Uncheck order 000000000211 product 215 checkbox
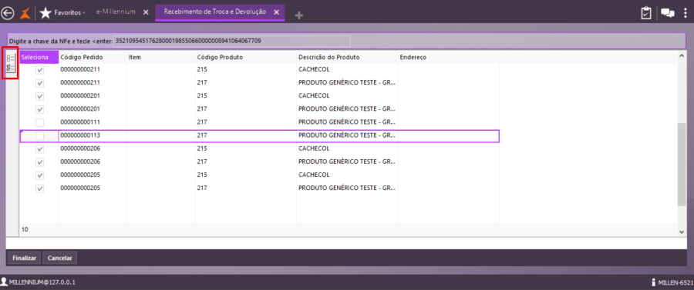Image resolution: width=694 pixels, height=290 pixels. (40, 70)
